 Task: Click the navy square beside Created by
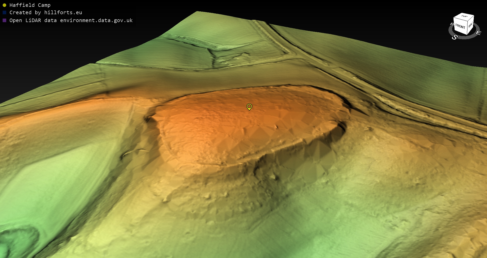click(x=4, y=12)
